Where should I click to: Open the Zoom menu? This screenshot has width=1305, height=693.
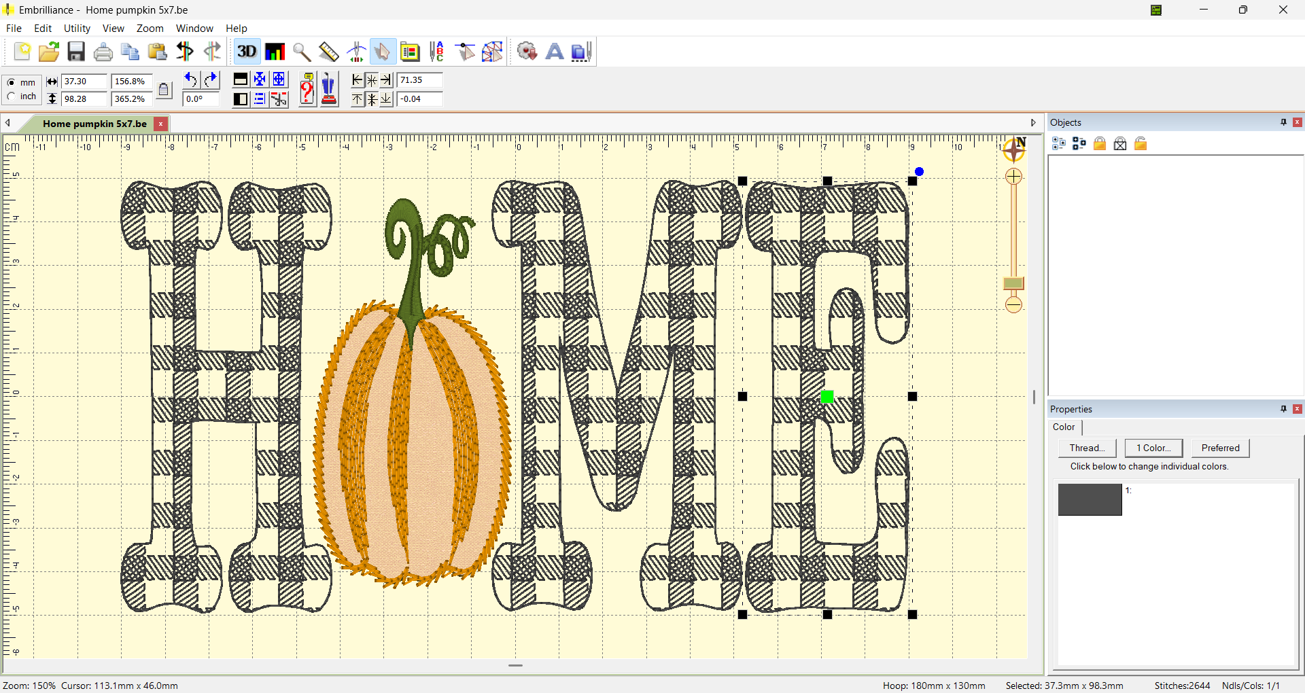tap(150, 28)
